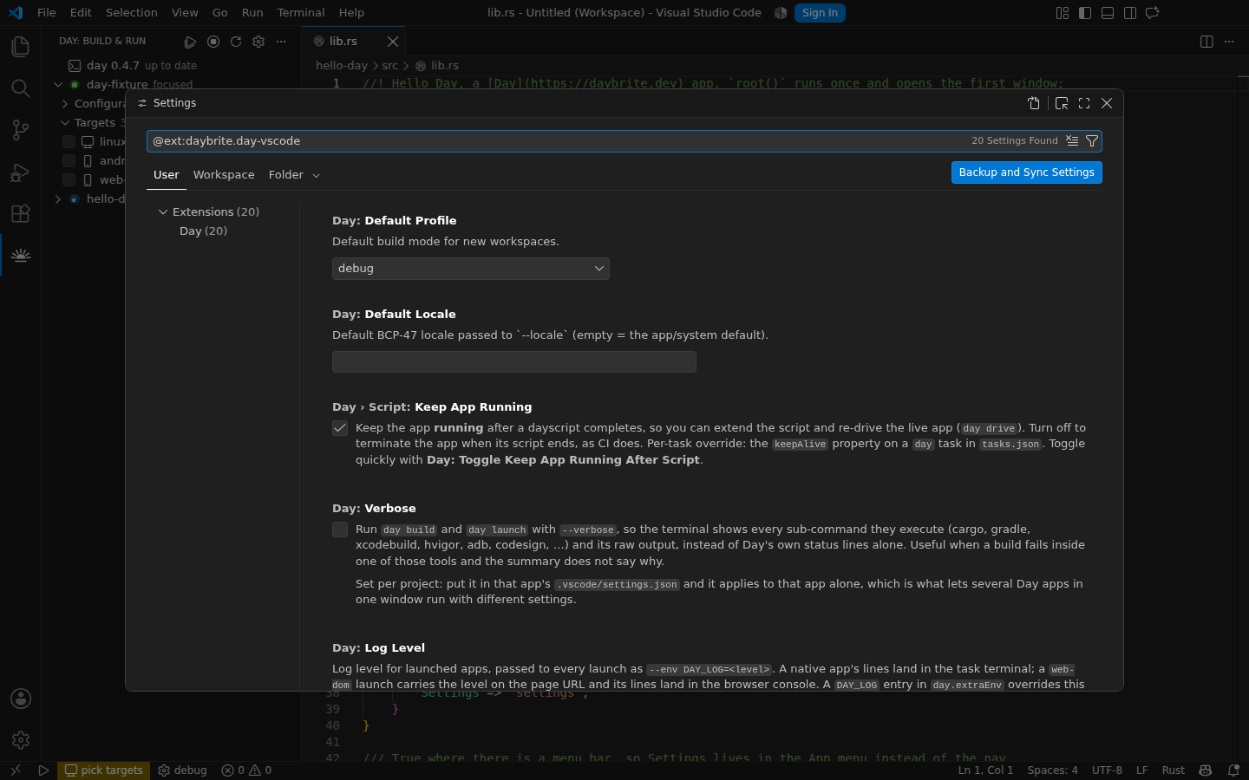Open the Search view in activity bar
The image size is (1249, 780).
point(20,88)
